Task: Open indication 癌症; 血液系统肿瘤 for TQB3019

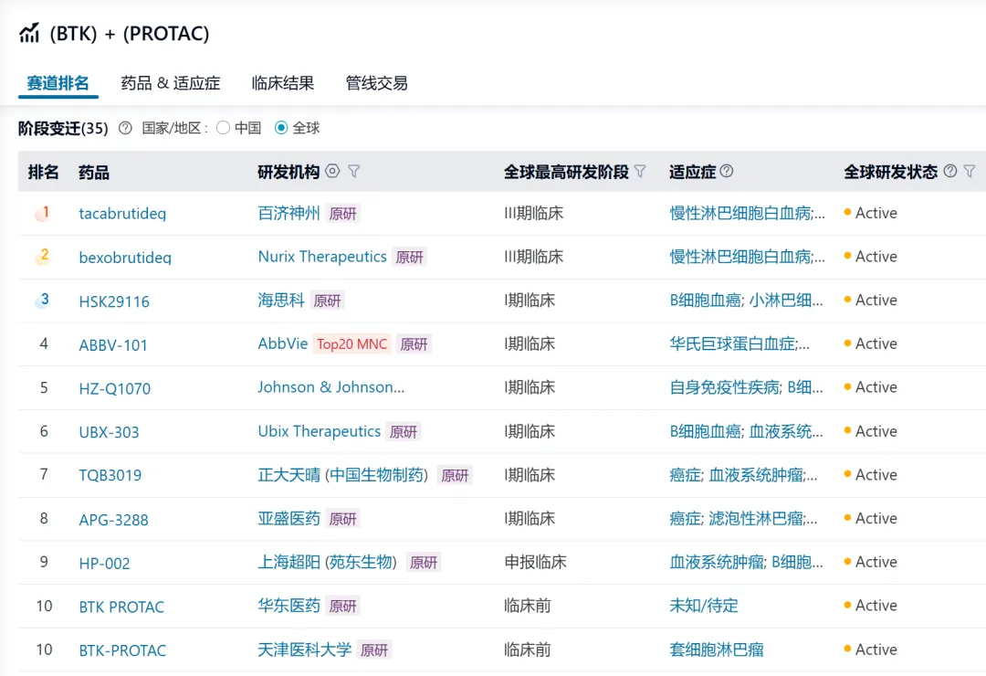Action: [744, 475]
